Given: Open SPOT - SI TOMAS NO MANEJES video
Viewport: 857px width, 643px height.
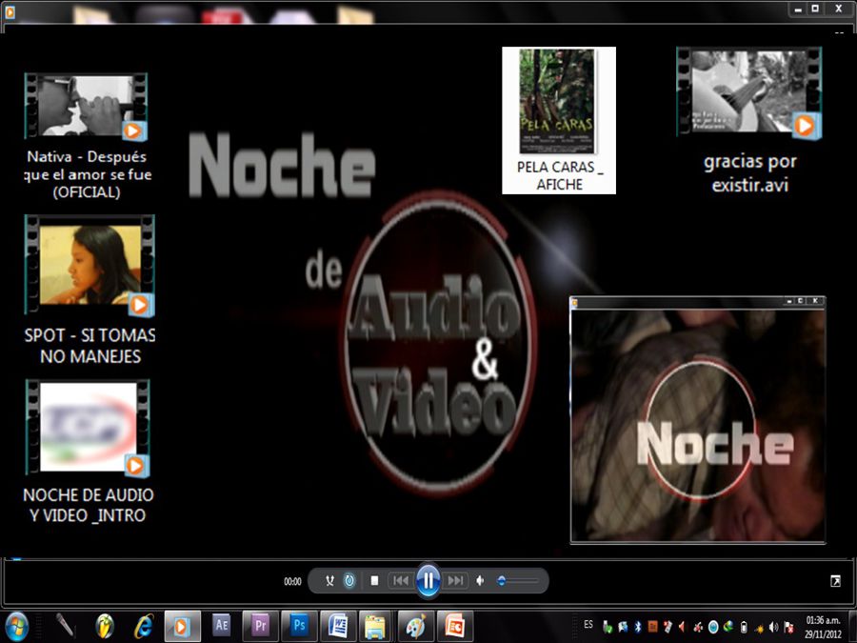Looking at the screenshot, I should tap(90, 266).
